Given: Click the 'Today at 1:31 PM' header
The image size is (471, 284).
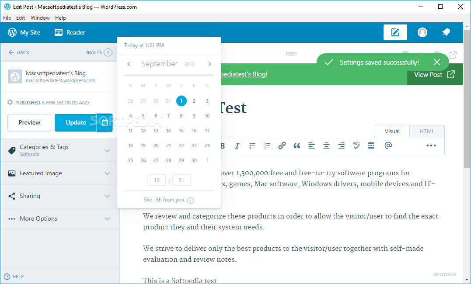Looking at the screenshot, I should [144, 45].
